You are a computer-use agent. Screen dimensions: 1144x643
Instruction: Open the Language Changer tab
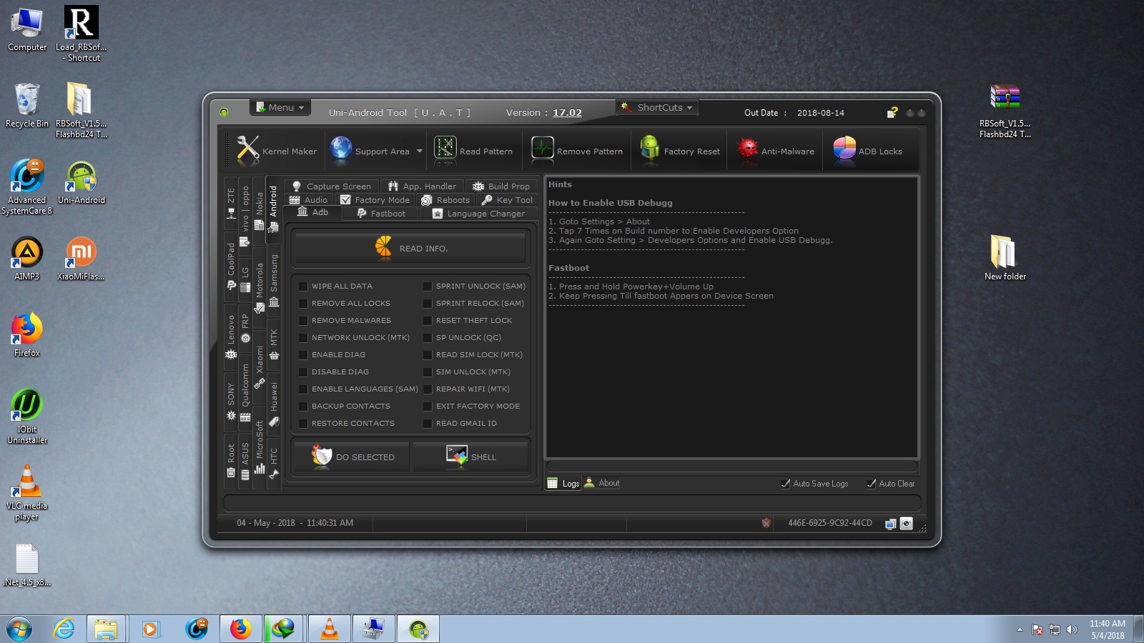click(x=478, y=214)
